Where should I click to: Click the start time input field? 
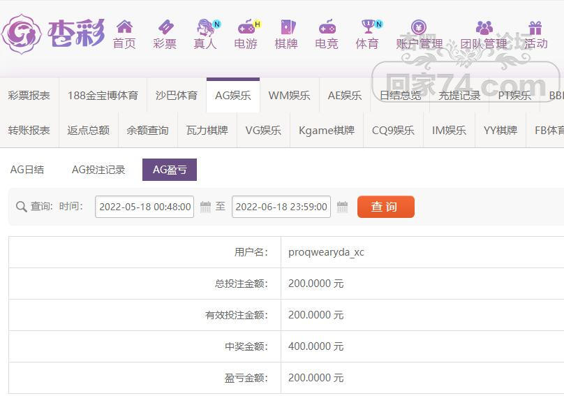pos(144,207)
